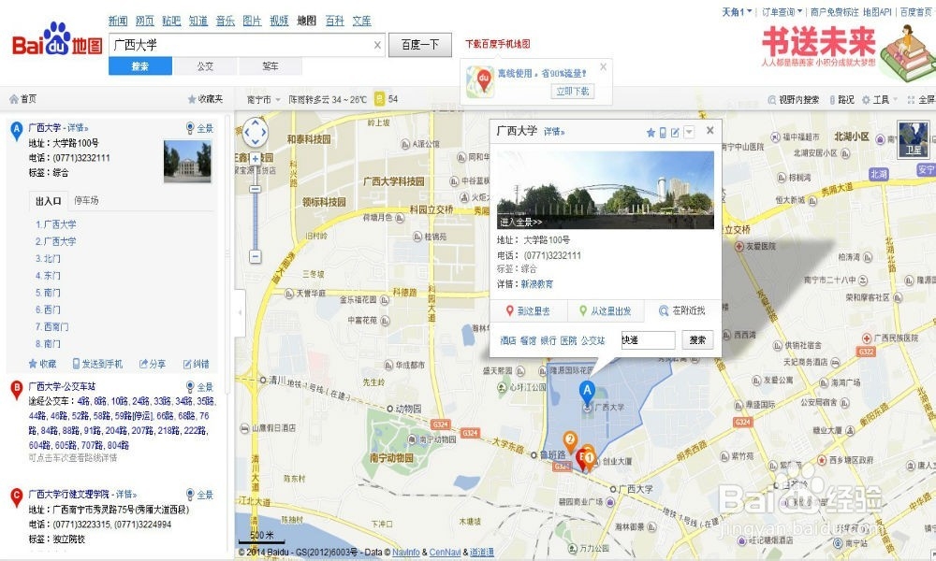Toggle the 路况 traffic layer
936x561 pixels.
(841, 99)
